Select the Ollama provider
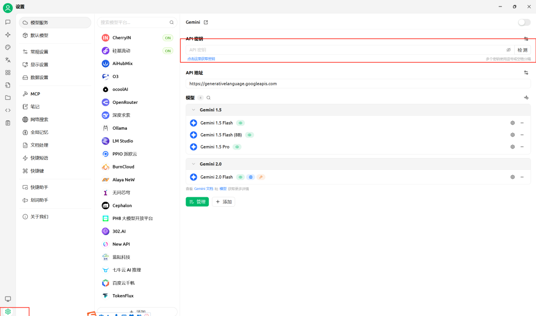Screen dimensions: 536x316 137,128
